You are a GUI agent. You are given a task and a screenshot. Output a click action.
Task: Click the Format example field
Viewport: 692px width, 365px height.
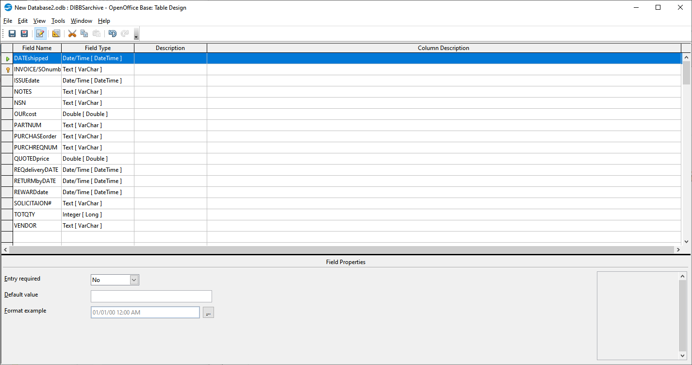(x=145, y=312)
